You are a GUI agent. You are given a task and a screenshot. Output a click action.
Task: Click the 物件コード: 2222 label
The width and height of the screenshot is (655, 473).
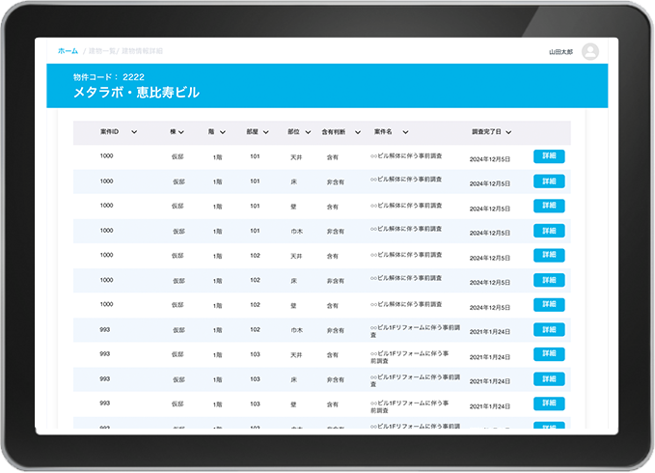109,77
